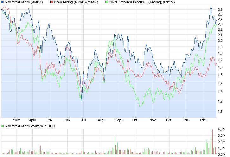Click the 2,0M volume axis value
The height and width of the screenshot is (157, 230).
click(x=222, y=142)
